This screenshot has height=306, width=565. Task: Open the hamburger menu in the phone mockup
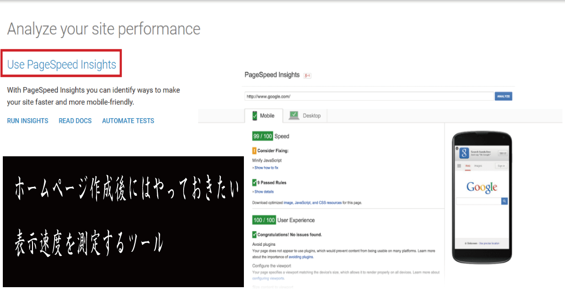coord(459,166)
